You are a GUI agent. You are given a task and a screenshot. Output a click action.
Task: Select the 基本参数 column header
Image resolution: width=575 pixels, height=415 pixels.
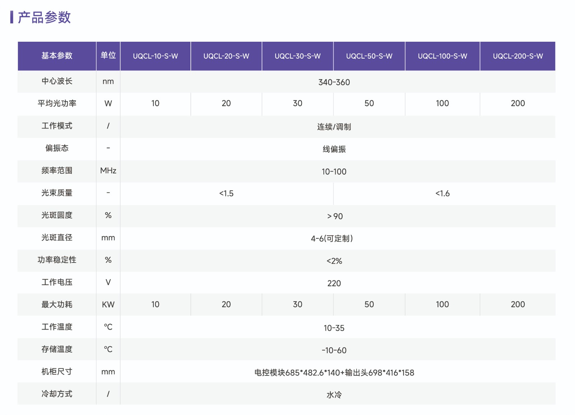point(57,56)
